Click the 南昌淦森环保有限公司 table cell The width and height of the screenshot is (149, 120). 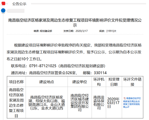pyautogui.click(x=99, y=103)
